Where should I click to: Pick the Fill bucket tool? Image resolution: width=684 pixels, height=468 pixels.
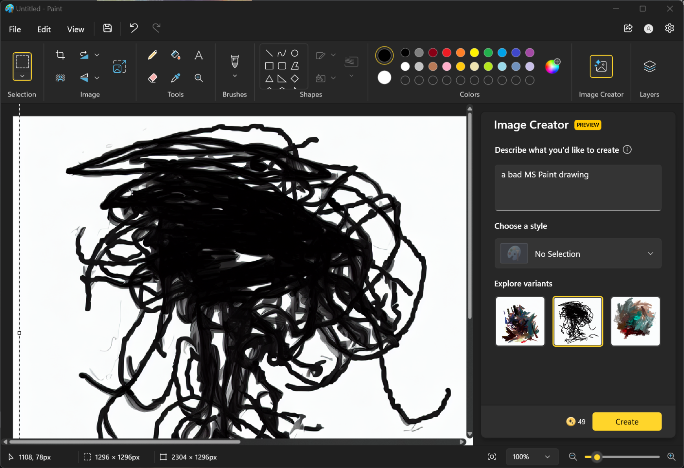[x=176, y=55]
